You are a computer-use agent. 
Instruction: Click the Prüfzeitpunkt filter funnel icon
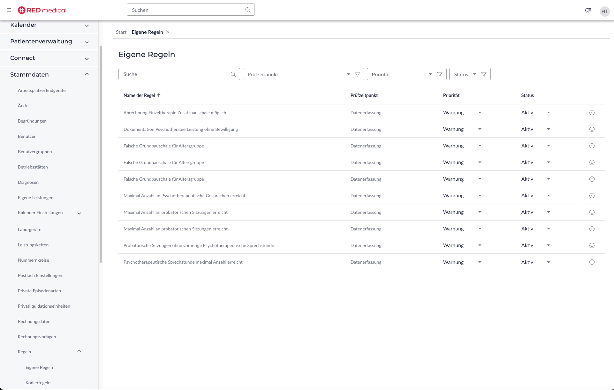tap(357, 74)
